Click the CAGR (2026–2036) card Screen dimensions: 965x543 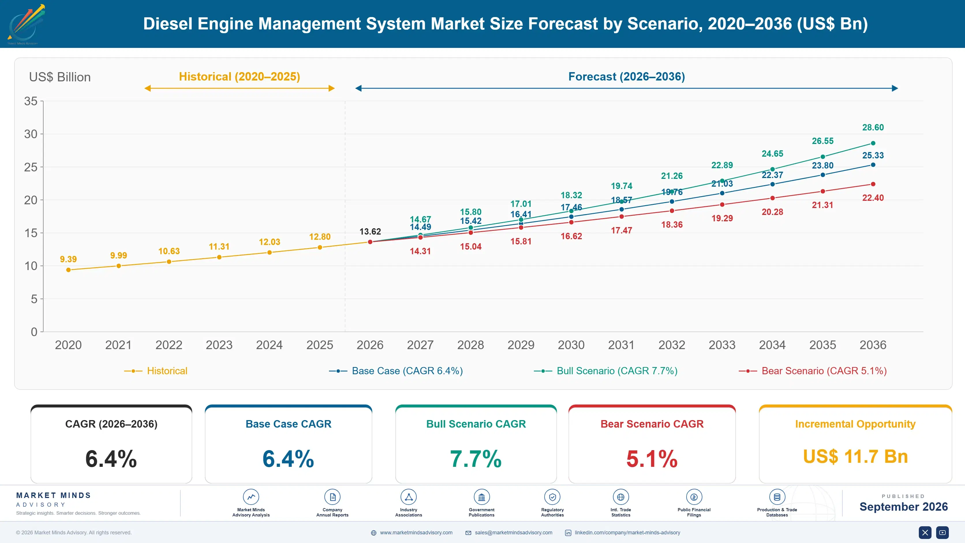pos(111,444)
